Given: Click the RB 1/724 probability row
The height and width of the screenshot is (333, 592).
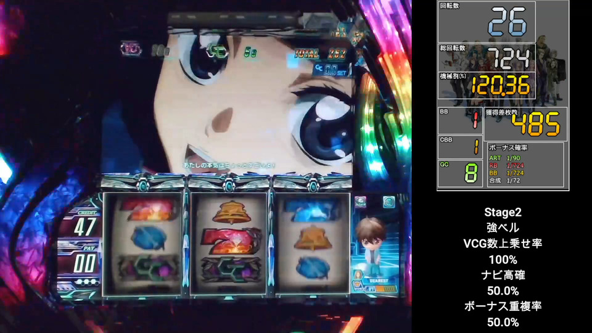Looking at the screenshot, I should point(506,165).
